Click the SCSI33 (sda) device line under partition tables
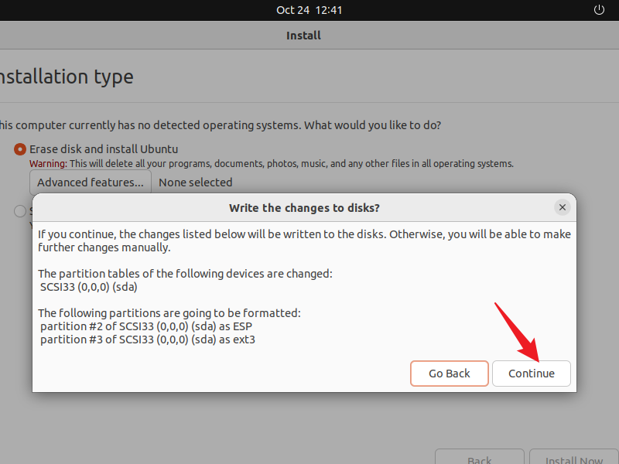The height and width of the screenshot is (464, 619). pyautogui.click(x=88, y=287)
